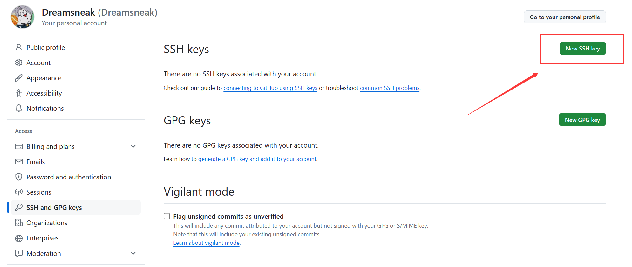Click the Emails envelope icon
This screenshot has width=632, height=267.
coord(19,162)
